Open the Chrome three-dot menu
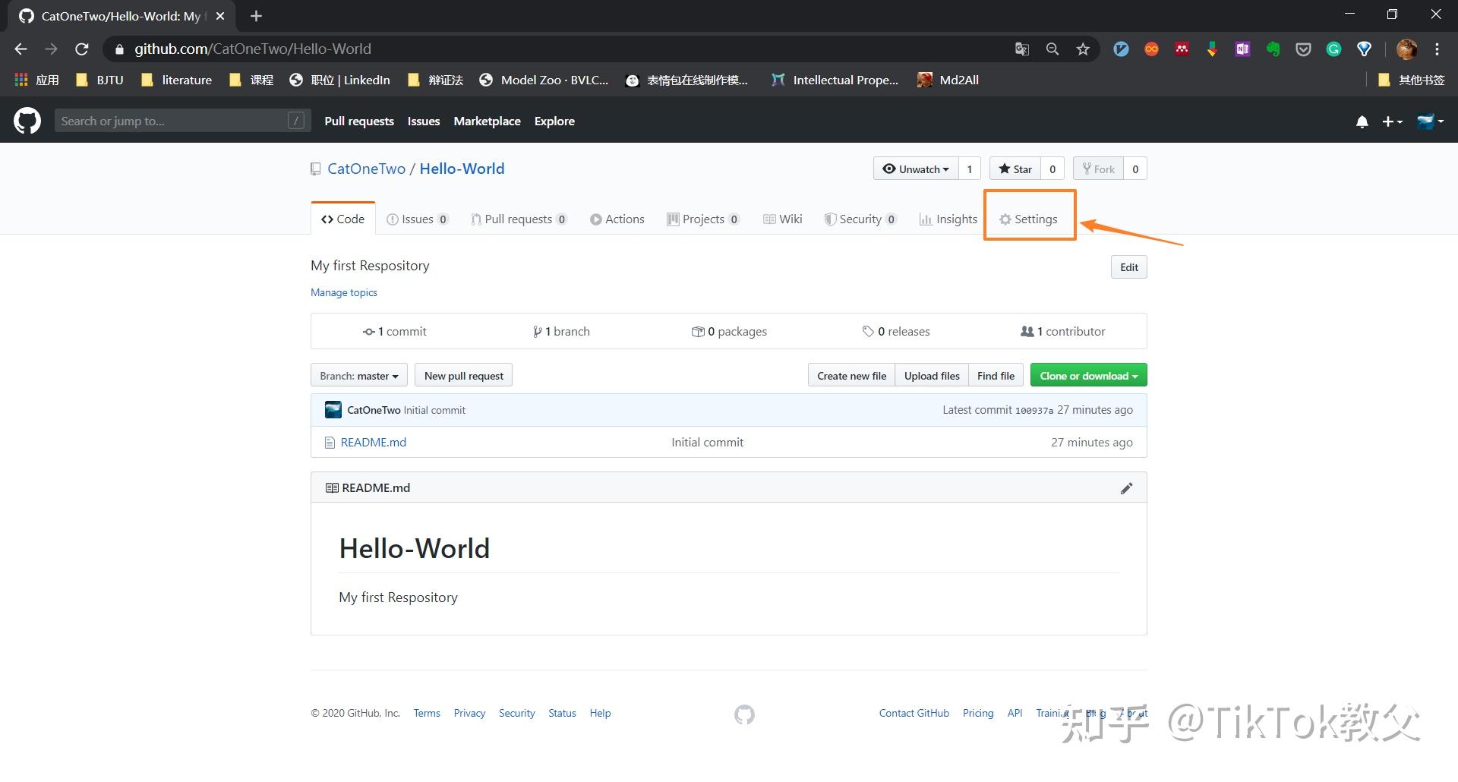The height and width of the screenshot is (782, 1458). pos(1437,49)
